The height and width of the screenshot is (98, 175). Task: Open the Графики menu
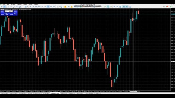(19, 4)
